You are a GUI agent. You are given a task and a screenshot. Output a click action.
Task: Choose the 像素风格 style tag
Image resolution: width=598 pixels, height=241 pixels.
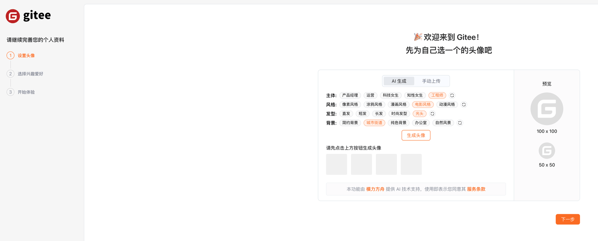(x=350, y=104)
